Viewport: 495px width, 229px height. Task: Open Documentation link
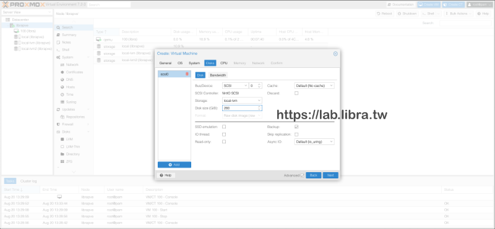click(401, 5)
